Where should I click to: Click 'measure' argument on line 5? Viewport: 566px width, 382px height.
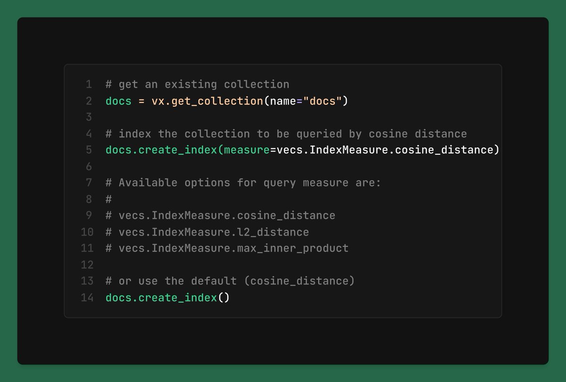[x=247, y=150]
